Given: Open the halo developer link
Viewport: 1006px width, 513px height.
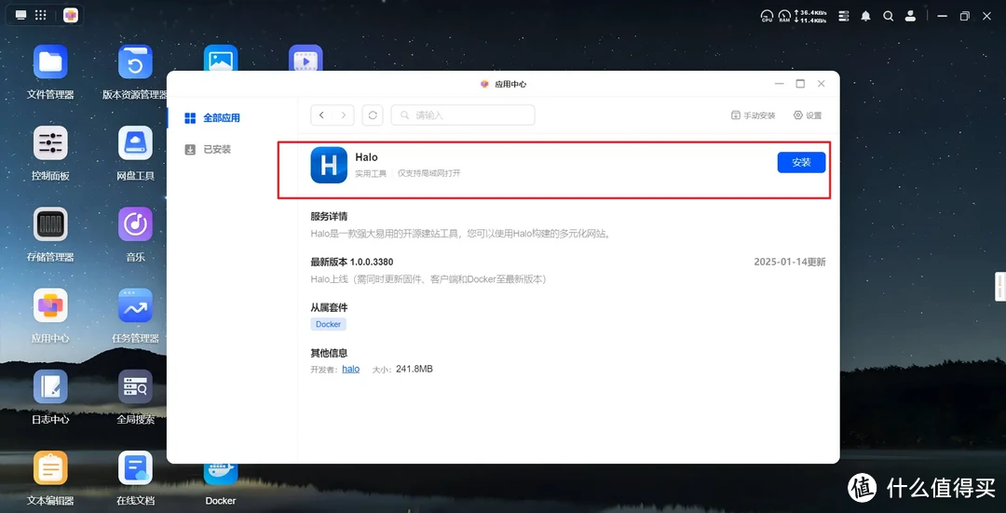Looking at the screenshot, I should [x=351, y=370].
